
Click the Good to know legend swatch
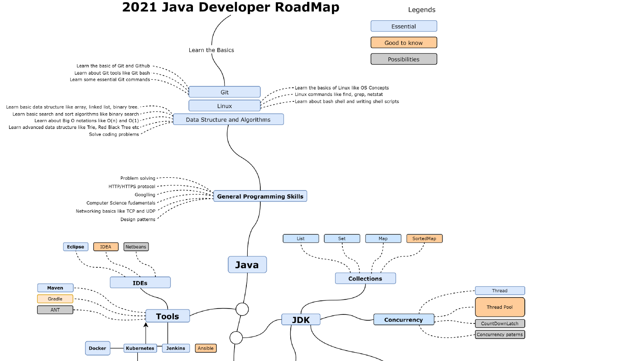pos(403,42)
